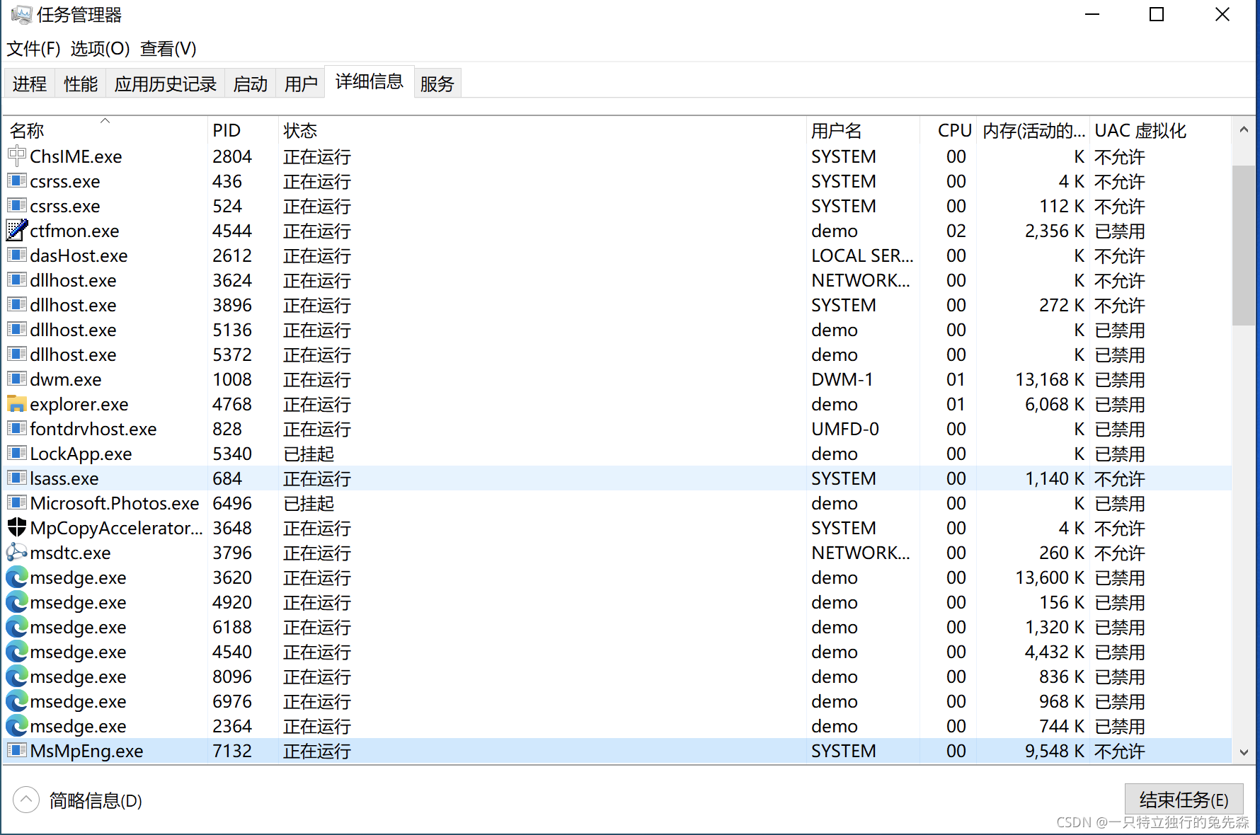The height and width of the screenshot is (835, 1260).
Task: Switch to the 启动 tab
Action: 251,83
